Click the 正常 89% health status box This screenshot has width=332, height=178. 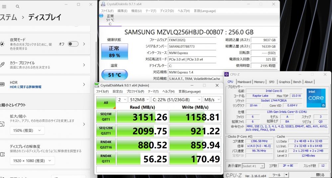(x=115, y=52)
